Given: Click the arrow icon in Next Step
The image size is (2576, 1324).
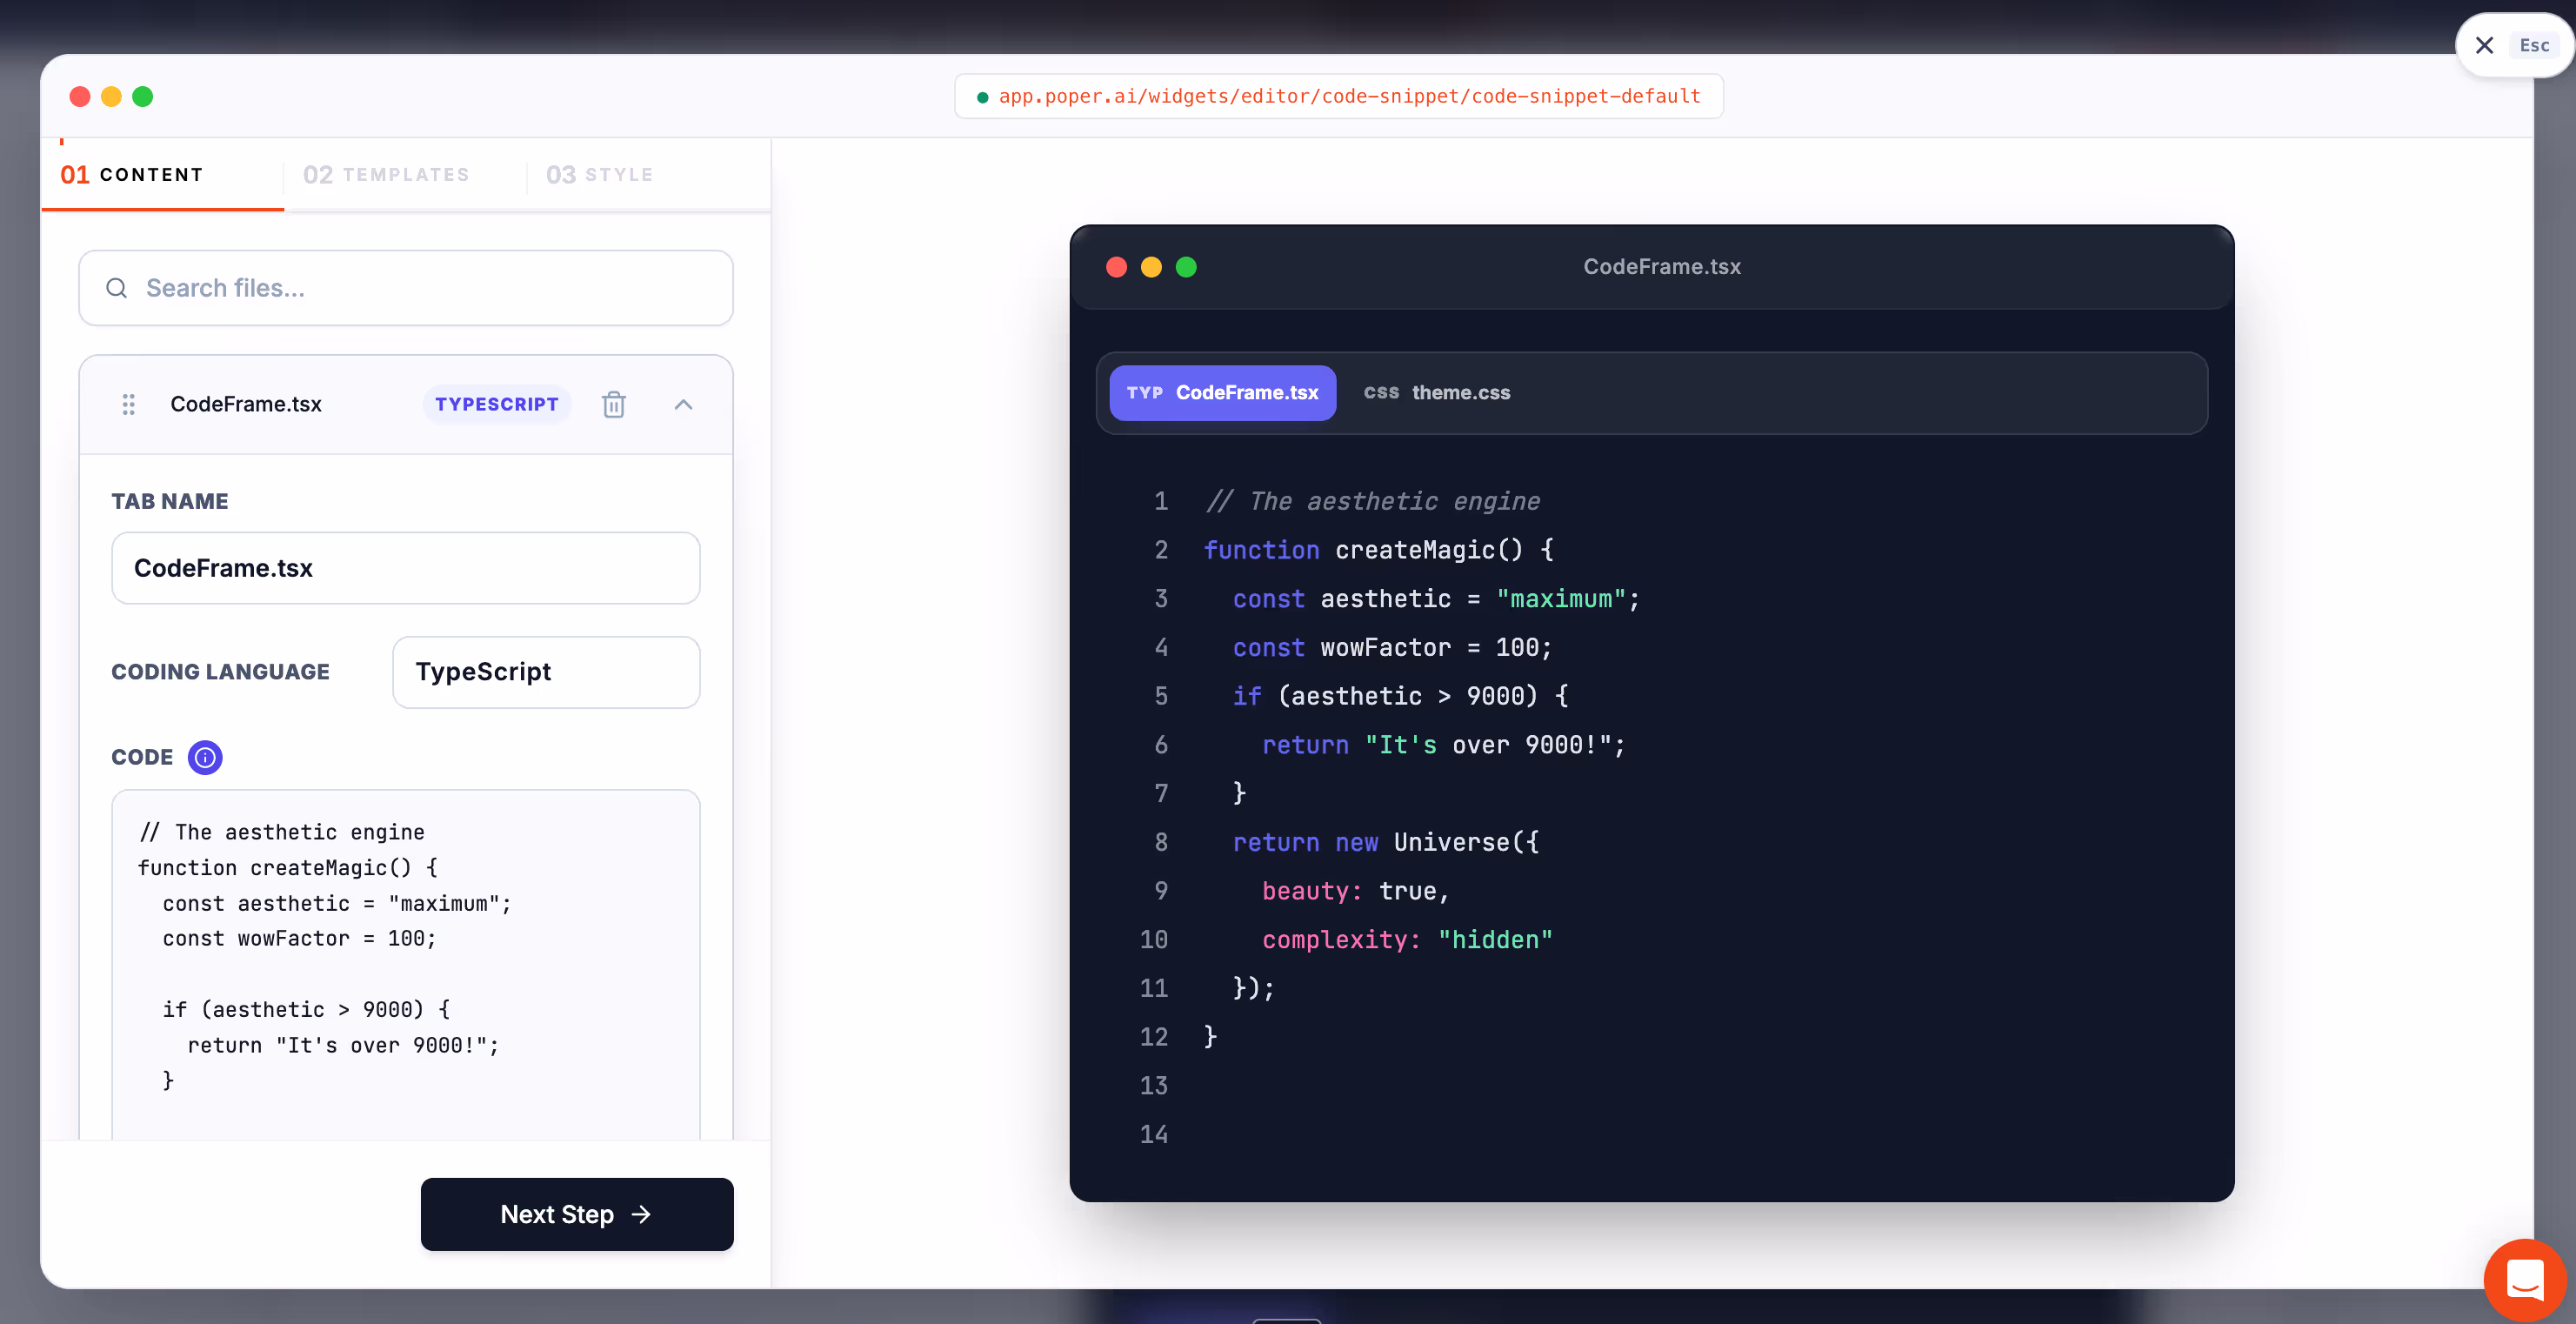Looking at the screenshot, I should point(641,1214).
